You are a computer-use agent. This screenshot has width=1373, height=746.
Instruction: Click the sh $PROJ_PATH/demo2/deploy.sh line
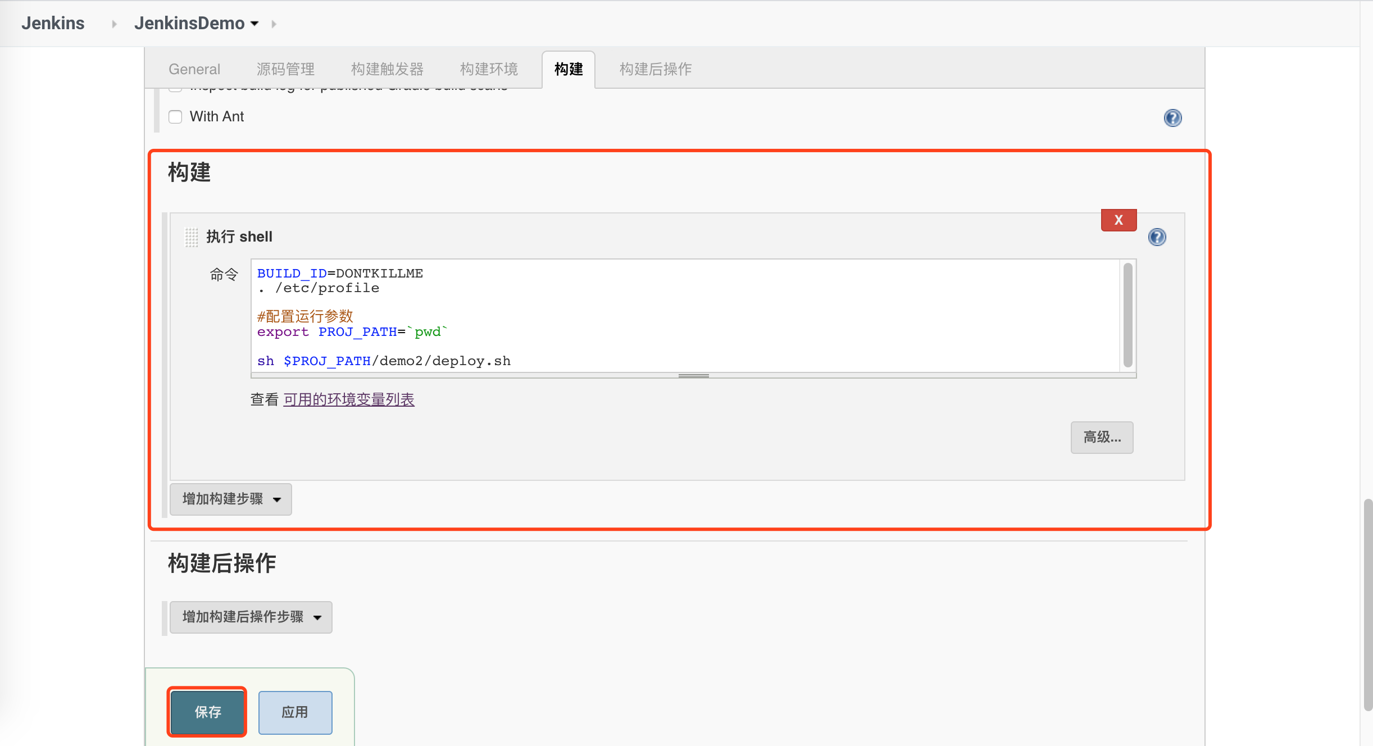tap(384, 361)
